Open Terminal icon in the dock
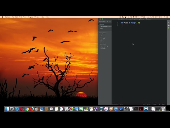The image size is (170, 128). 136,109
